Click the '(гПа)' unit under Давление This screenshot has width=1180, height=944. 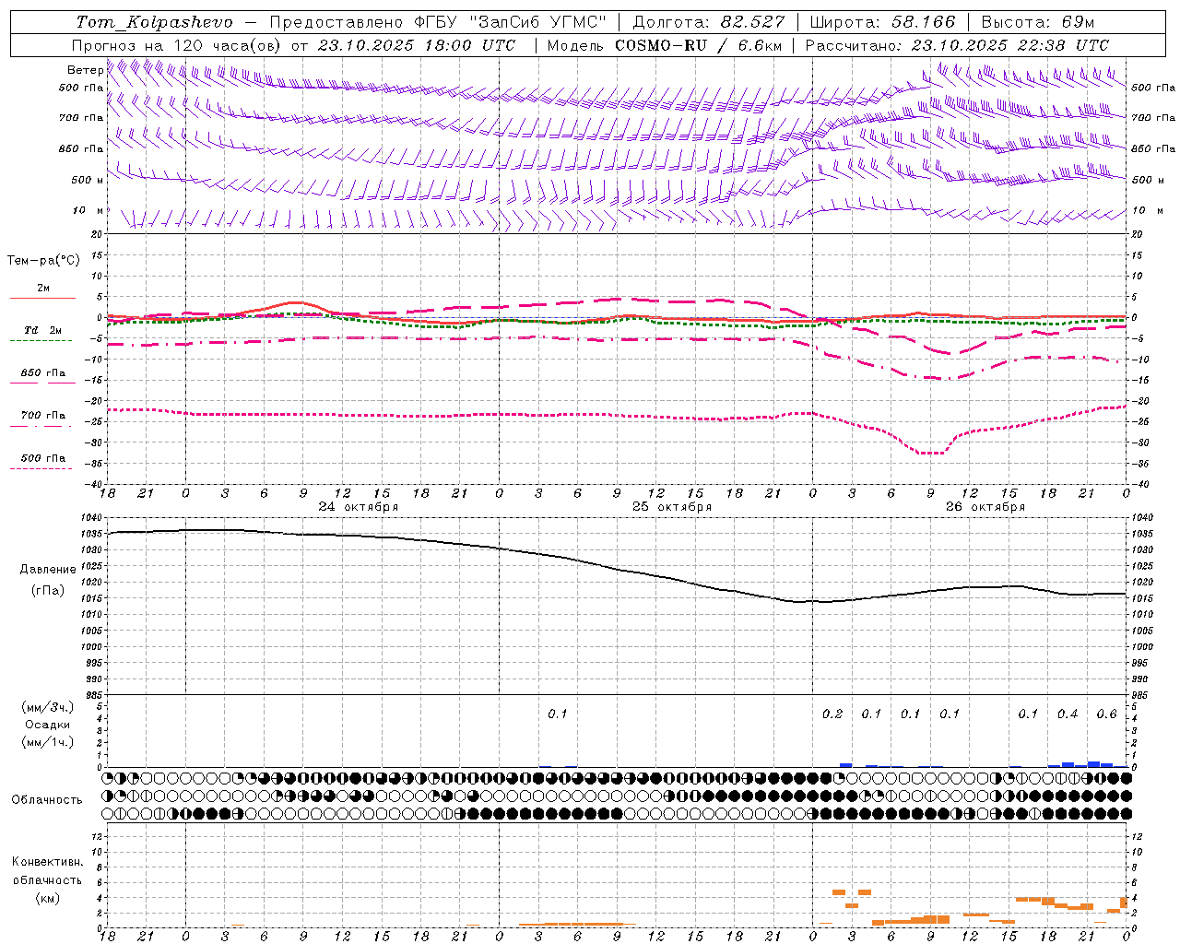tap(47, 591)
